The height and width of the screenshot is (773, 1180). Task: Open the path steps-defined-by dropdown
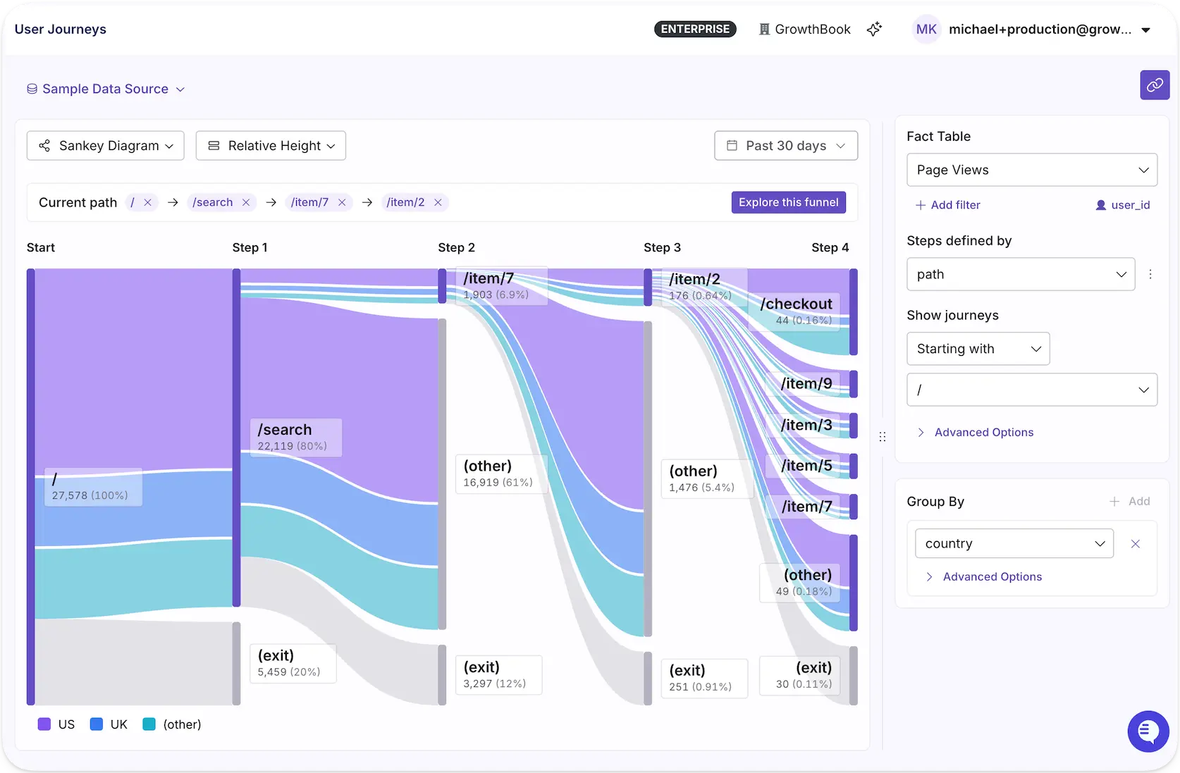1021,274
